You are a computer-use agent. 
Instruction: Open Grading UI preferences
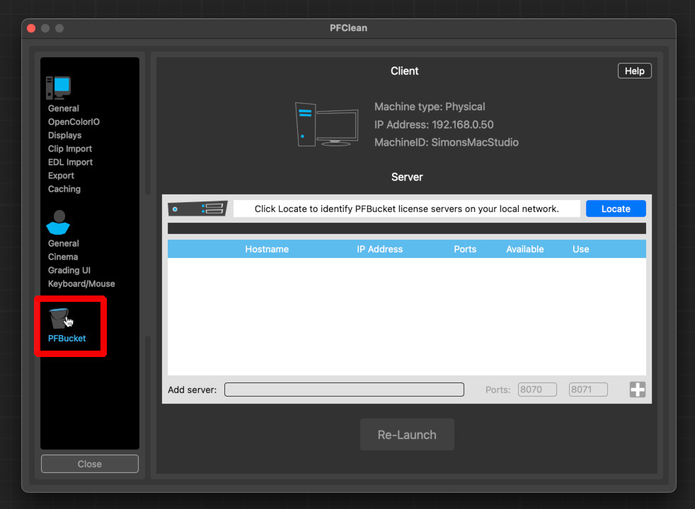coord(69,271)
